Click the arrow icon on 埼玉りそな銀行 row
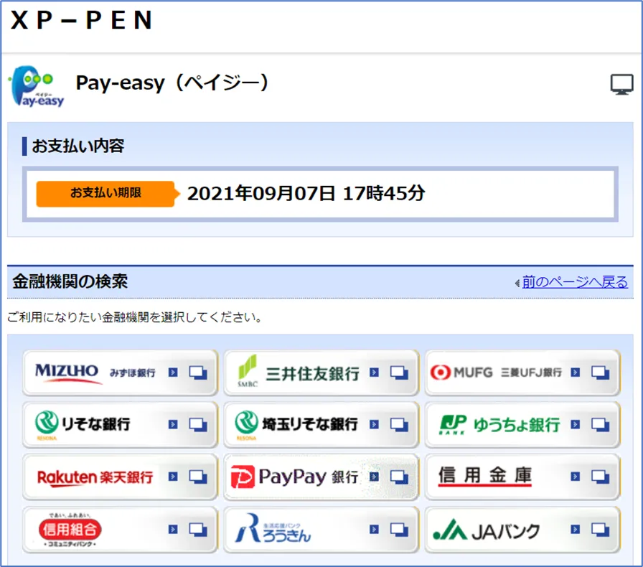Image resolution: width=643 pixels, height=567 pixels. [374, 424]
